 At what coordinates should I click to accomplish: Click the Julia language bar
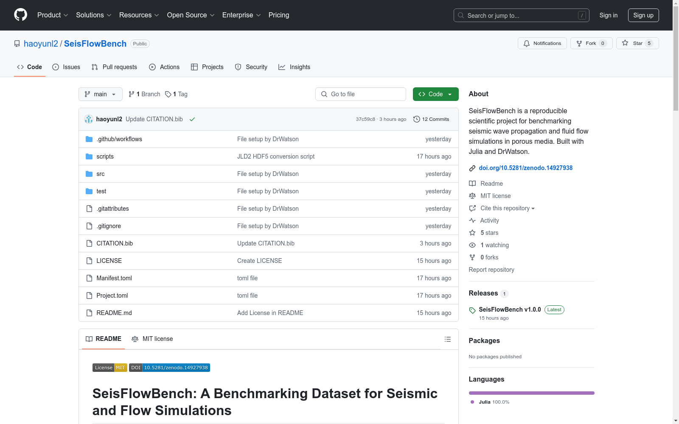pos(531,393)
